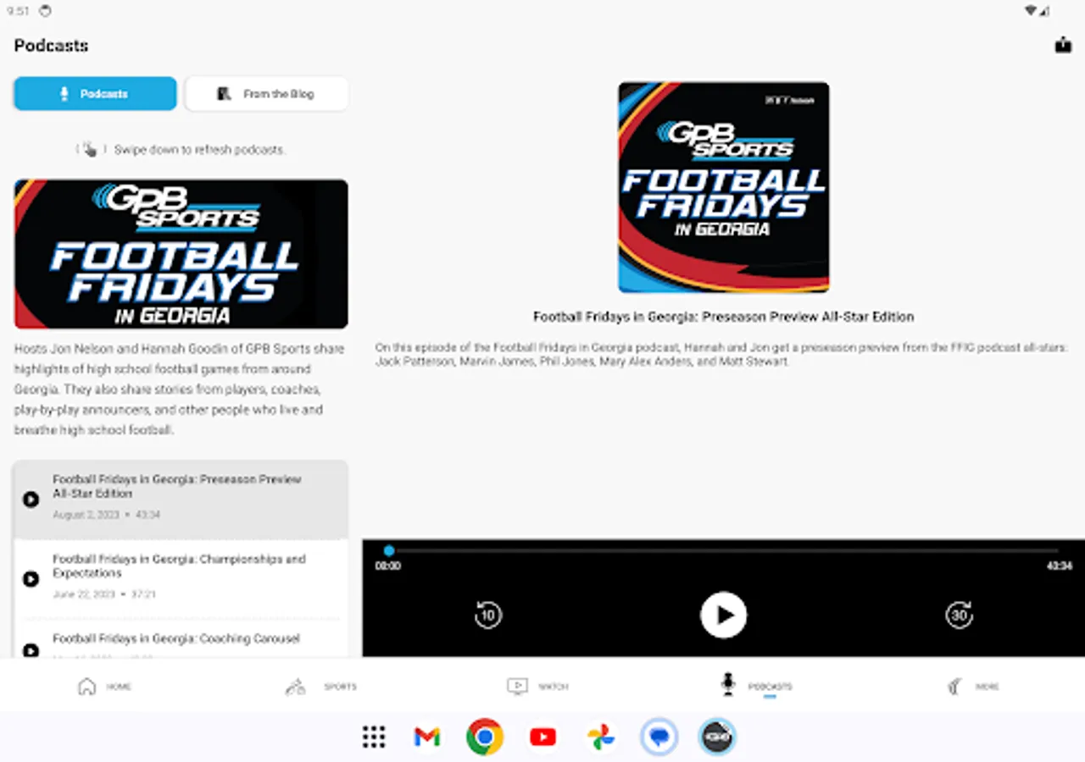Open the GPB Sports app dock icon

pyautogui.click(x=717, y=737)
